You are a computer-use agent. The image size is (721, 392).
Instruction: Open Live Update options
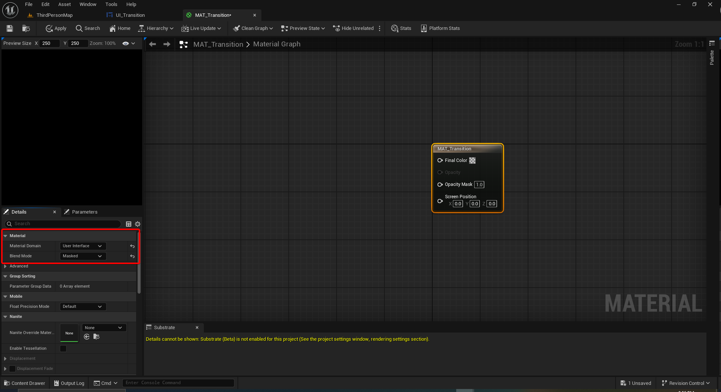[x=201, y=28]
